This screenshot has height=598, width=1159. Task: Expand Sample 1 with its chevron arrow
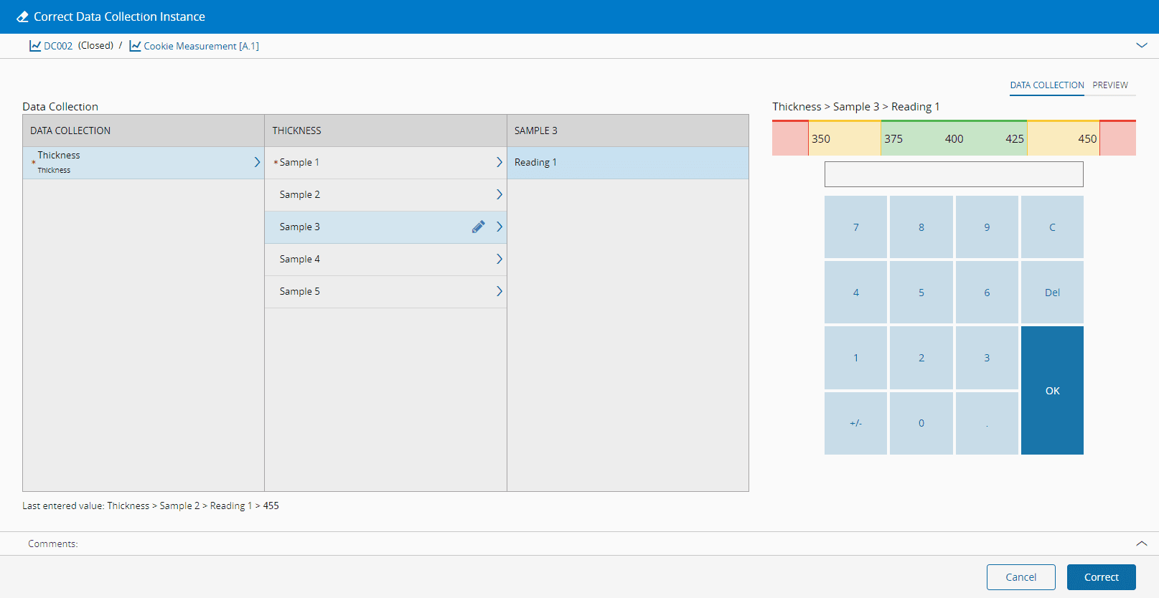click(x=499, y=163)
